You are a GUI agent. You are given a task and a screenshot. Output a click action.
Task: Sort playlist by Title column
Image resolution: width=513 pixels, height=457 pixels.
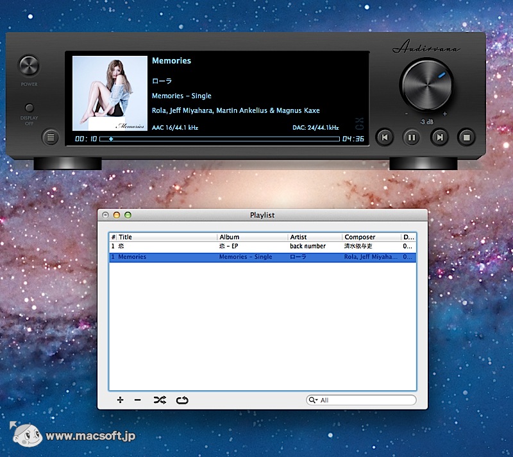pyautogui.click(x=167, y=237)
